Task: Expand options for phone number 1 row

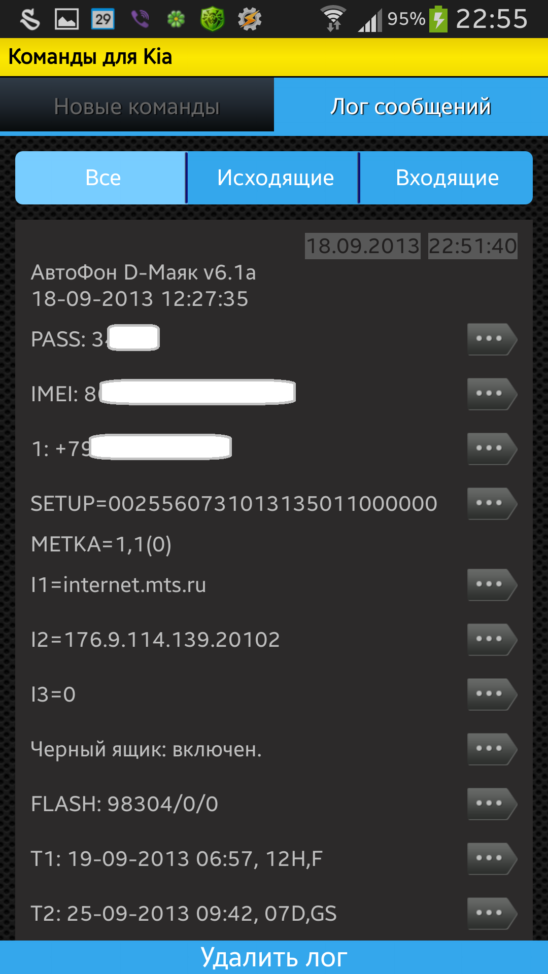Action: pyautogui.click(x=491, y=448)
